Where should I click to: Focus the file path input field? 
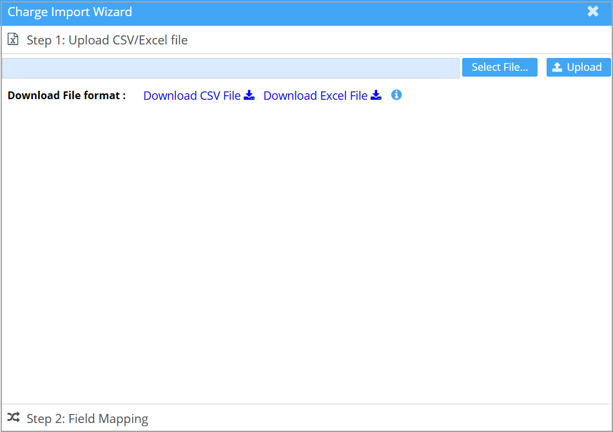pyautogui.click(x=230, y=68)
